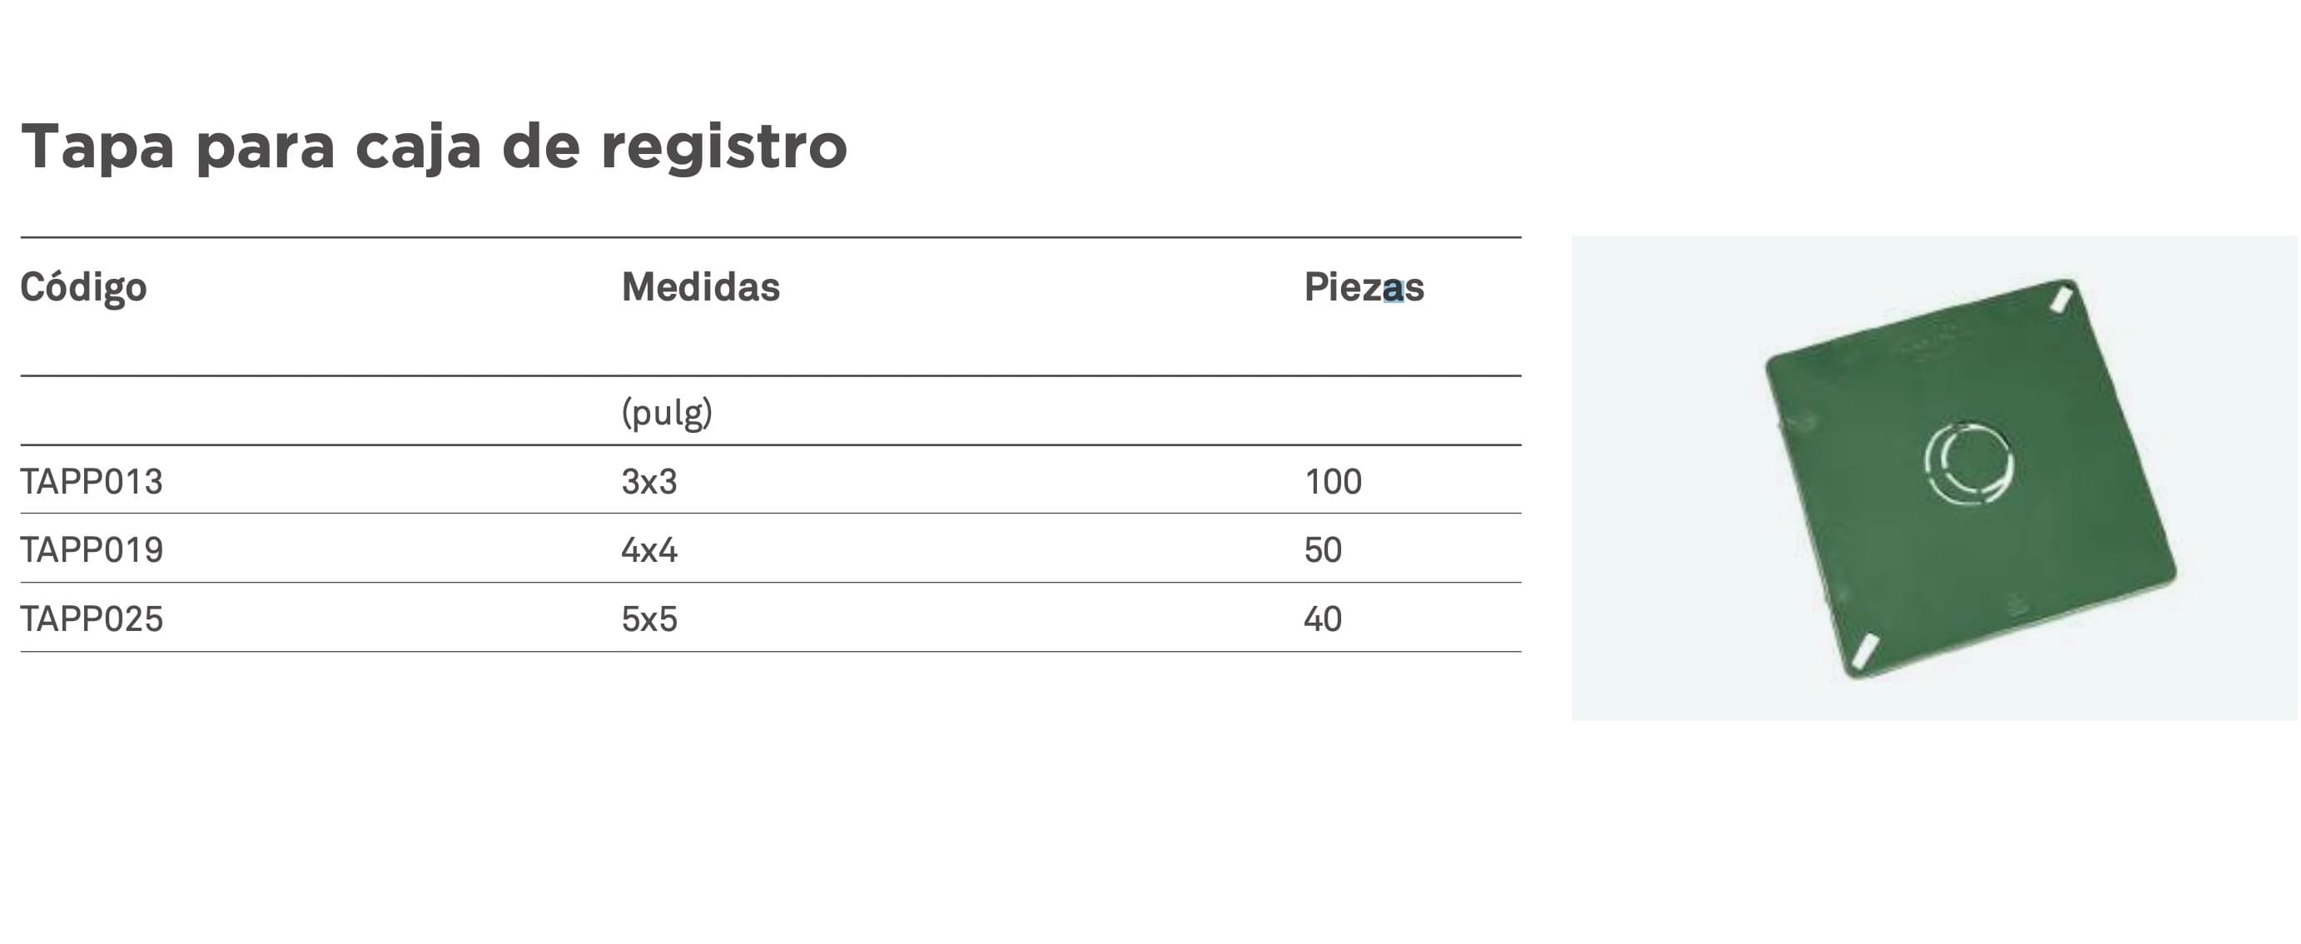This screenshot has height=944, width=2301.
Task: Click the (pulg) unit label
Action: 668,413
